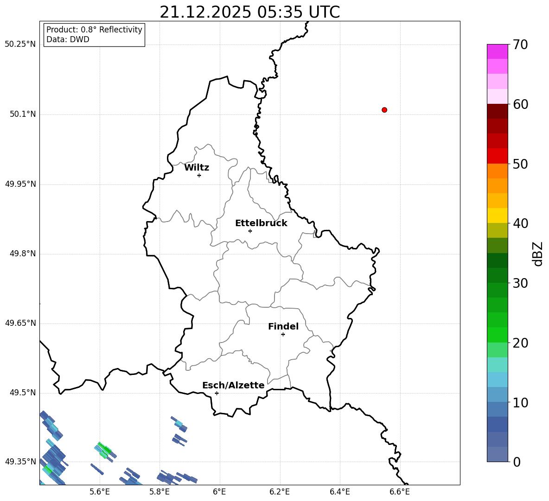The image size is (549, 501).
Task: Click the magenta top colorbar swatch
Action: [497, 51]
